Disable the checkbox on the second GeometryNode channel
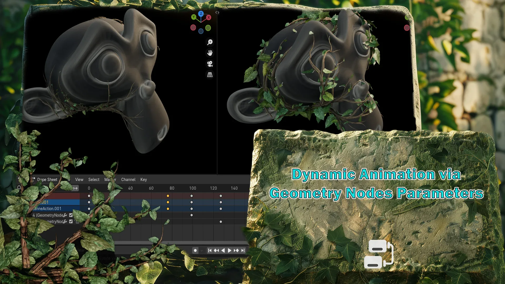Viewport: 505px width, 284px height. pyautogui.click(x=71, y=221)
